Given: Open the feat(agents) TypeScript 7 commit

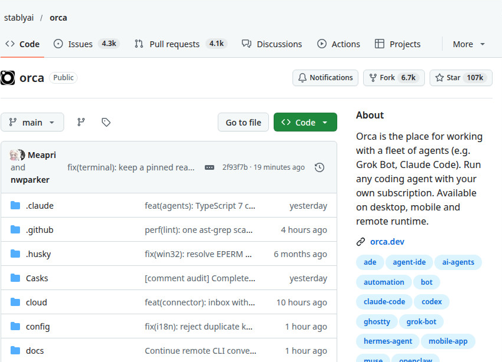Looking at the screenshot, I should [200, 206].
